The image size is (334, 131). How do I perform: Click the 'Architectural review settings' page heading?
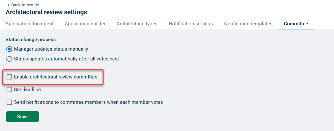click(46, 12)
